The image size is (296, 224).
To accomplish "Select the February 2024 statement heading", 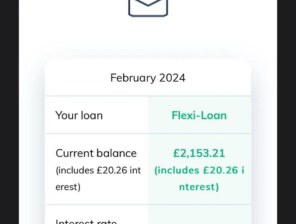I will (x=148, y=78).
